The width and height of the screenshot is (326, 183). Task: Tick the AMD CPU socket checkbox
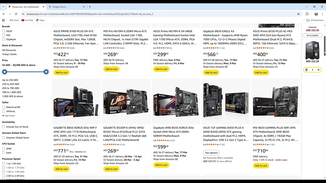coord(4,149)
